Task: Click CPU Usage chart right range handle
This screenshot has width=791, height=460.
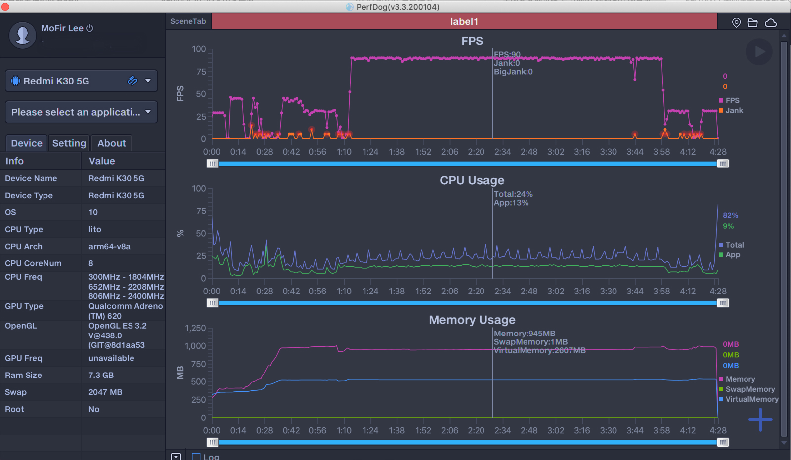Action: (x=723, y=303)
